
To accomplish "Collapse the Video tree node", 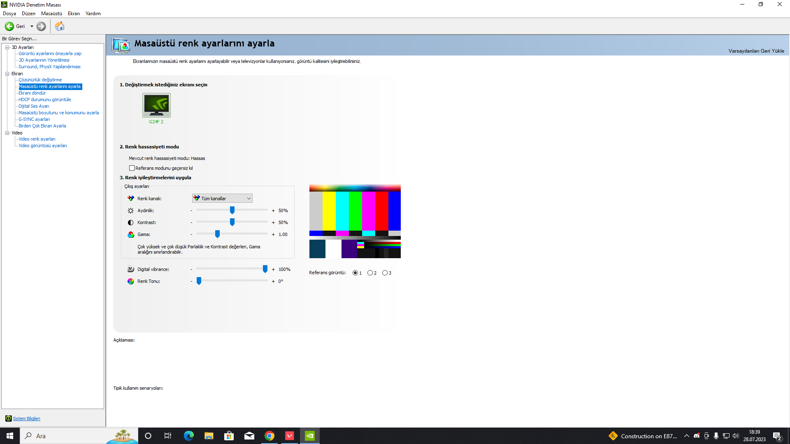I will pyautogui.click(x=7, y=133).
